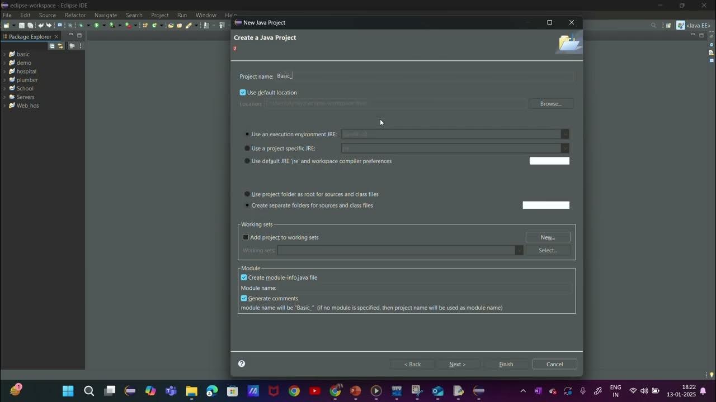Close the Package Explorer tab
Screen dimensions: 716x402
56,37
